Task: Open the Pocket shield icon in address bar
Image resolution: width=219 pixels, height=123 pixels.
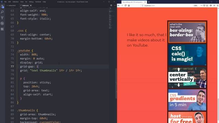Action: 204,5
